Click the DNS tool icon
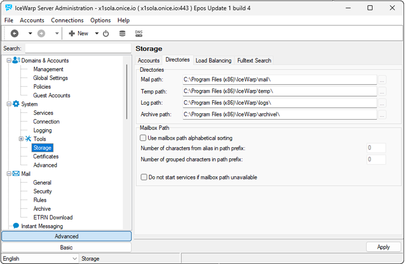Image resolution: width=405 pixels, height=264 pixels. coord(139,33)
